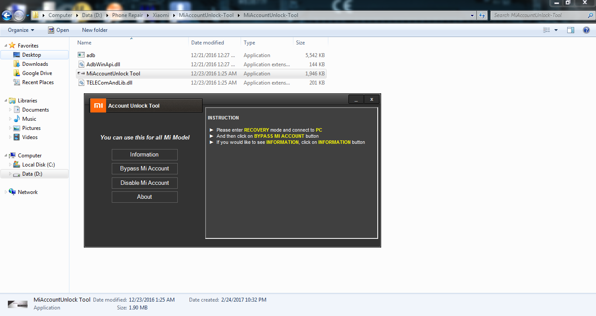Viewport: 596px width, 316px height.
Task: Click the AdbWinApi.dll file icon
Action: 81,65
